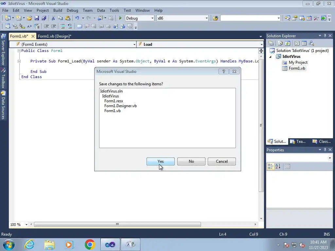Open the active documents tab list dropdown
The width and height of the screenshot is (335, 251).
(x=261, y=37)
